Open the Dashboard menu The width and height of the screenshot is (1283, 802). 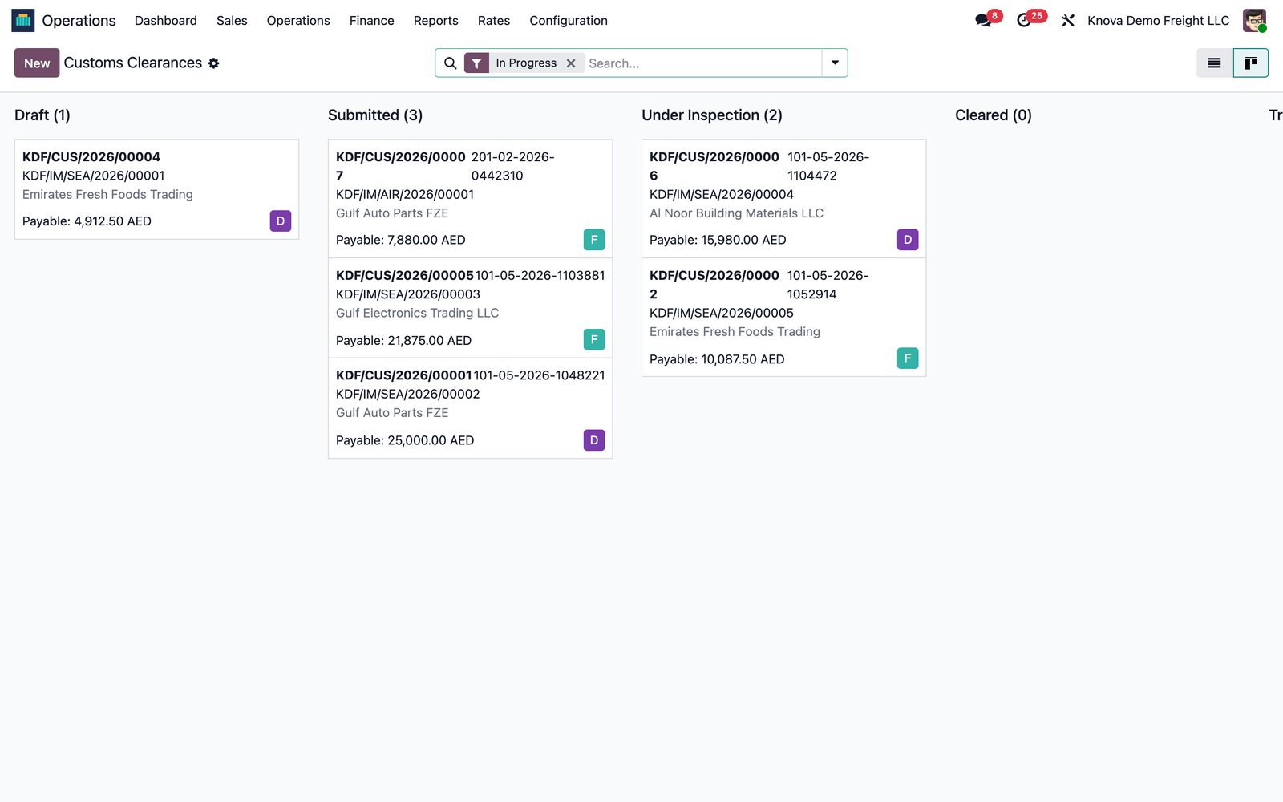point(166,21)
